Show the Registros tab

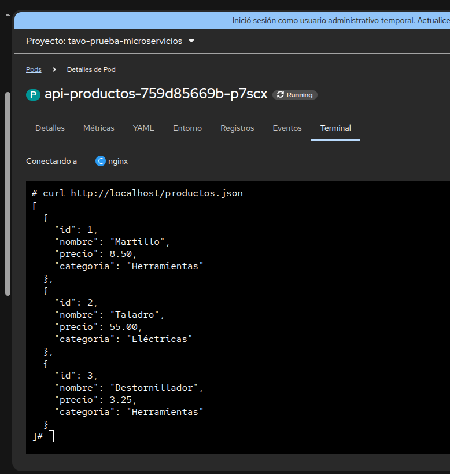pos(237,128)
